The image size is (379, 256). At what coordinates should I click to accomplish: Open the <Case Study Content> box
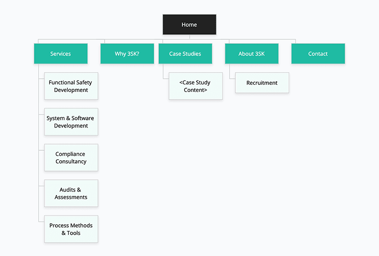[196, 86]
